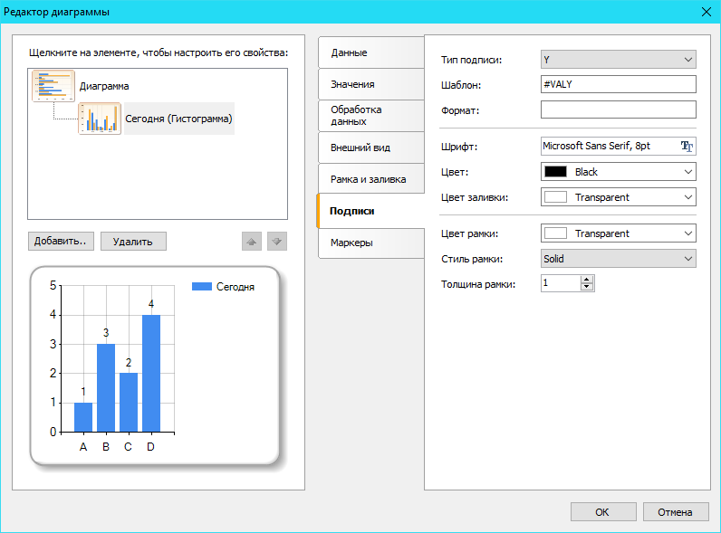Click the Цвет рамки Transparent swatch

coord(555,233)
